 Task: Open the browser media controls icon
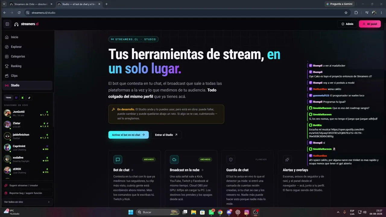point(367,13)
